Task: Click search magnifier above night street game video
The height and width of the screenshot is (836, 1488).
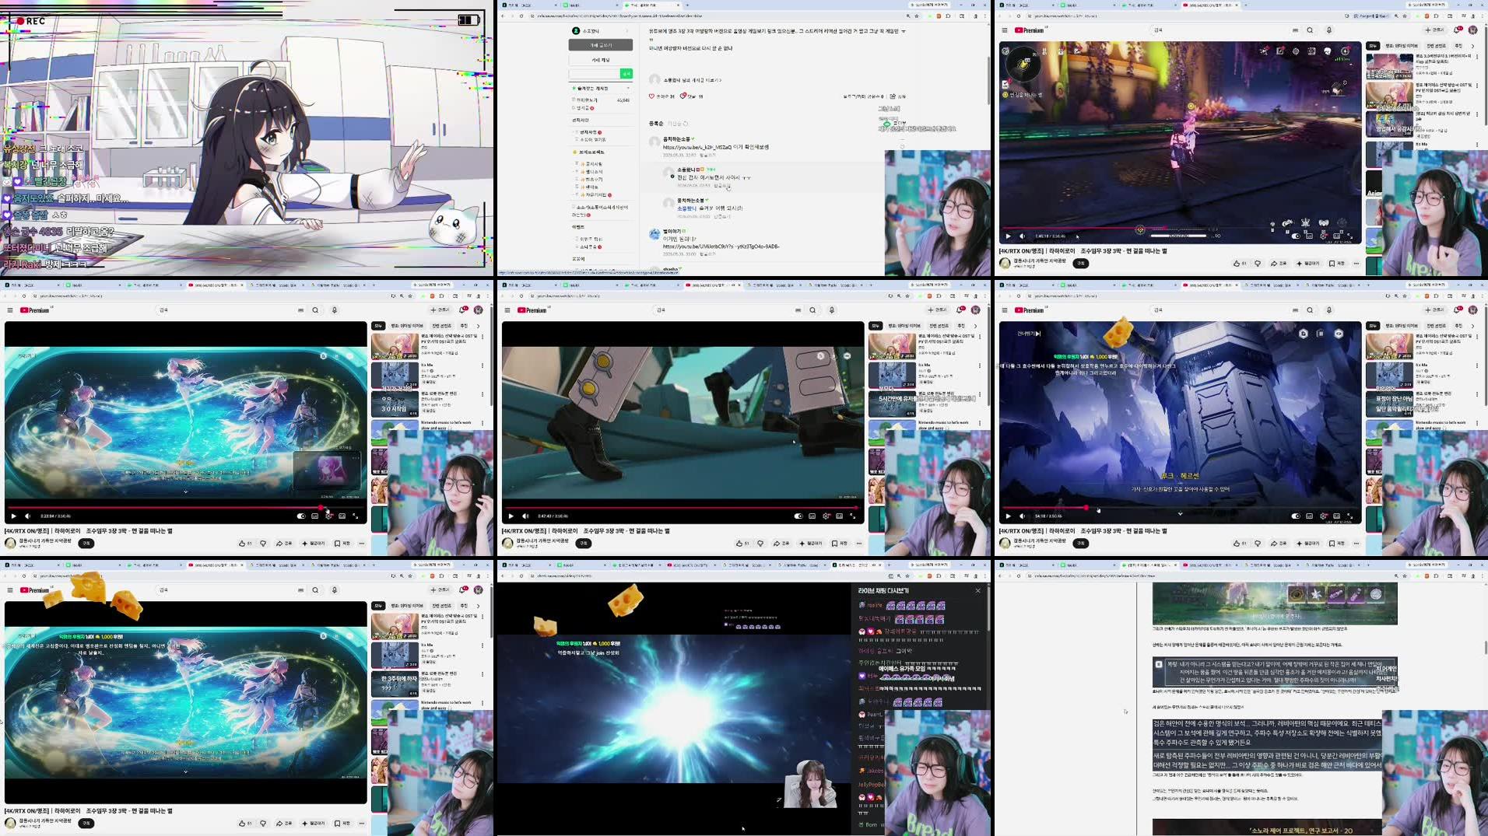Action: (1310, 30)
